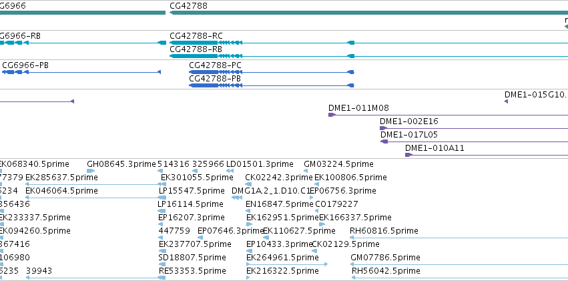Click EST EK285637.5prime label
The height and width of the screenshot is (281, 568).
[61, 178]
